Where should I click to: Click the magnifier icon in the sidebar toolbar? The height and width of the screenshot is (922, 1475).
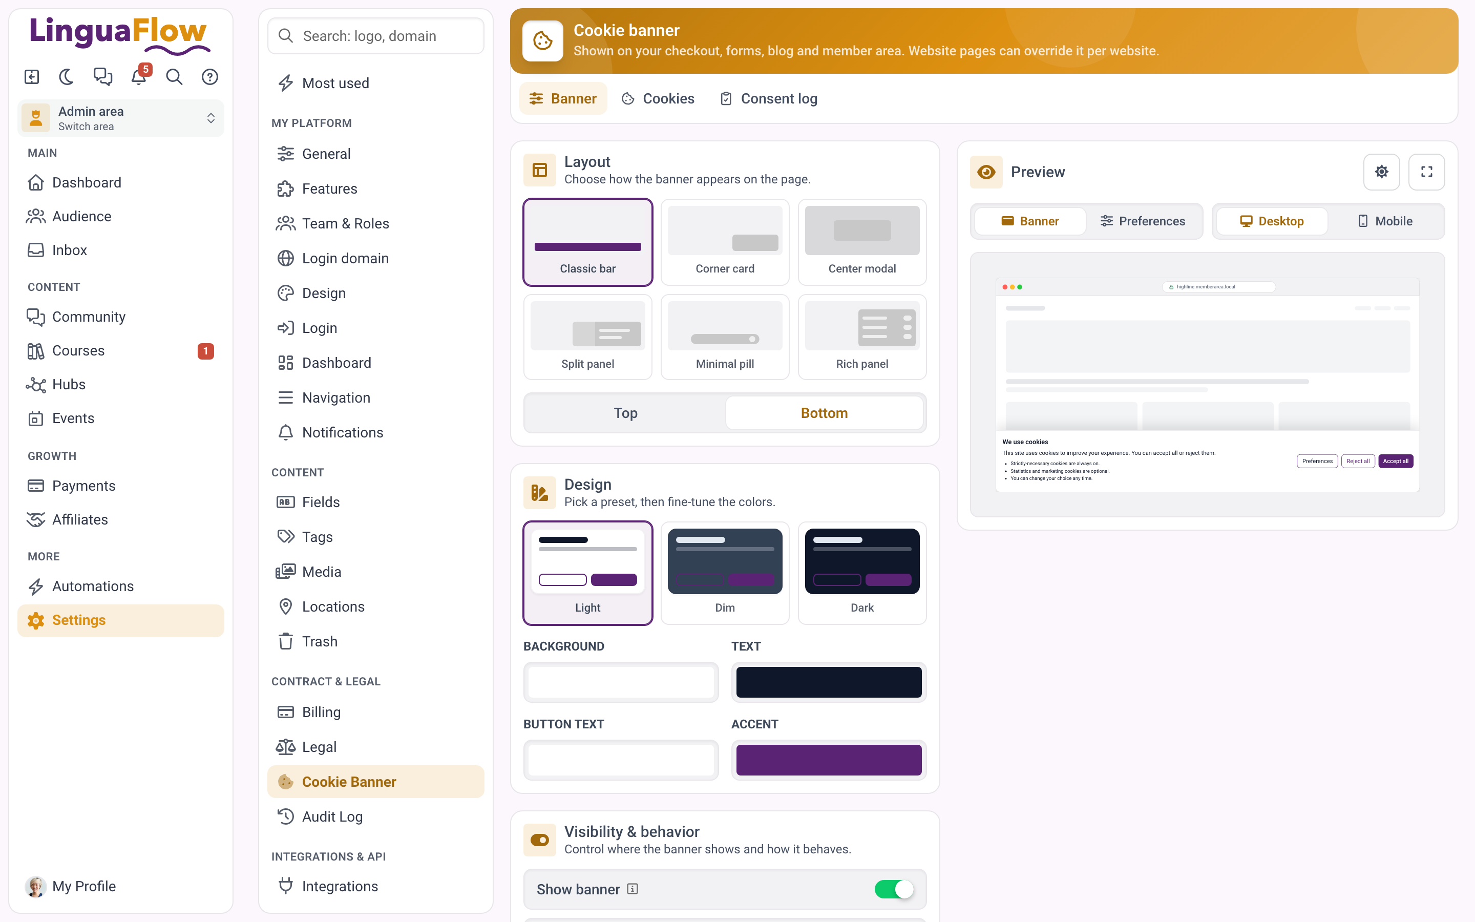[x=174, y=77]
